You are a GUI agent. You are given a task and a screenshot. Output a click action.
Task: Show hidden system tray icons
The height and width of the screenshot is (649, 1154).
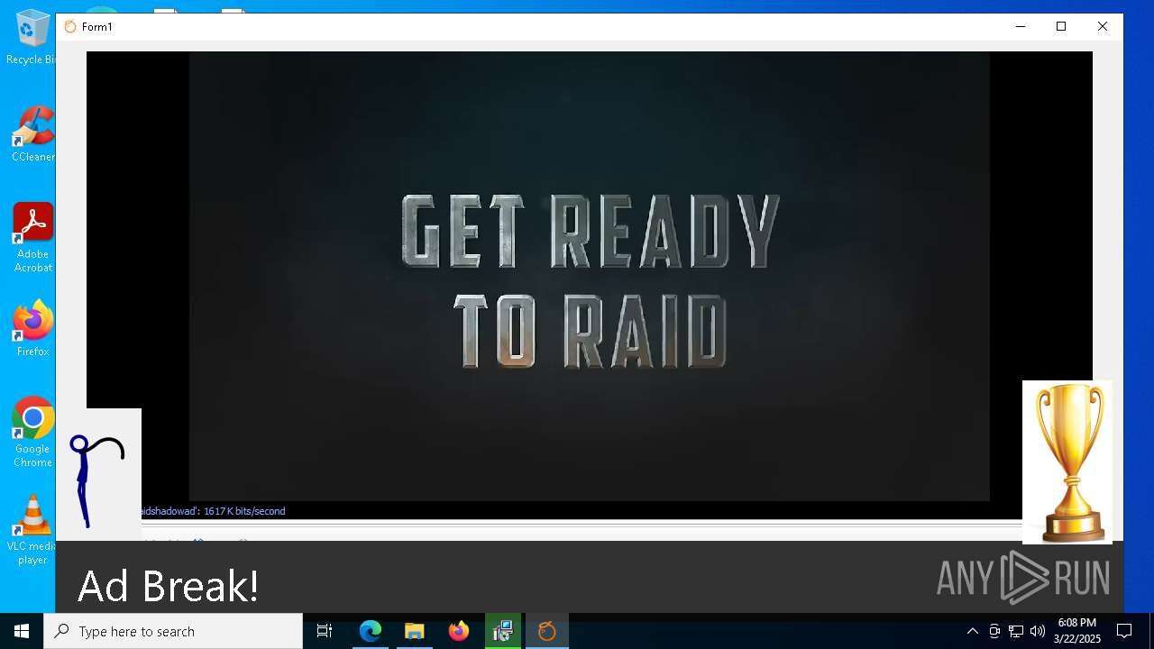pos(973,631)
